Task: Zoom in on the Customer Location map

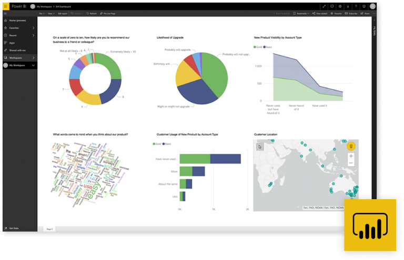Action: tap(351, 156)
